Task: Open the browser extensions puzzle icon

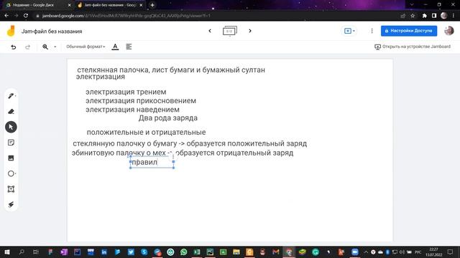Action: (x=424, y=16)
